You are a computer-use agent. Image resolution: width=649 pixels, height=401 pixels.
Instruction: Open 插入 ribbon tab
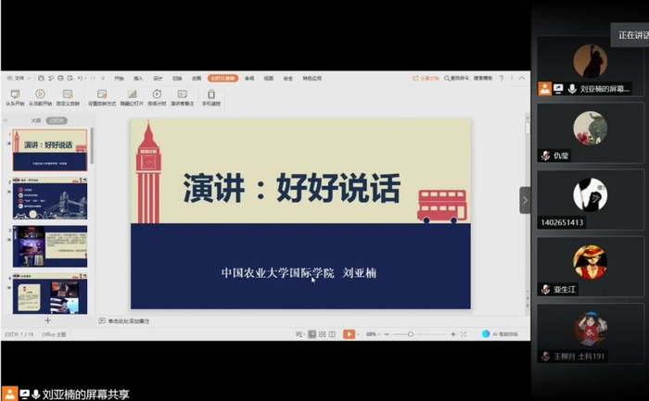138,78
